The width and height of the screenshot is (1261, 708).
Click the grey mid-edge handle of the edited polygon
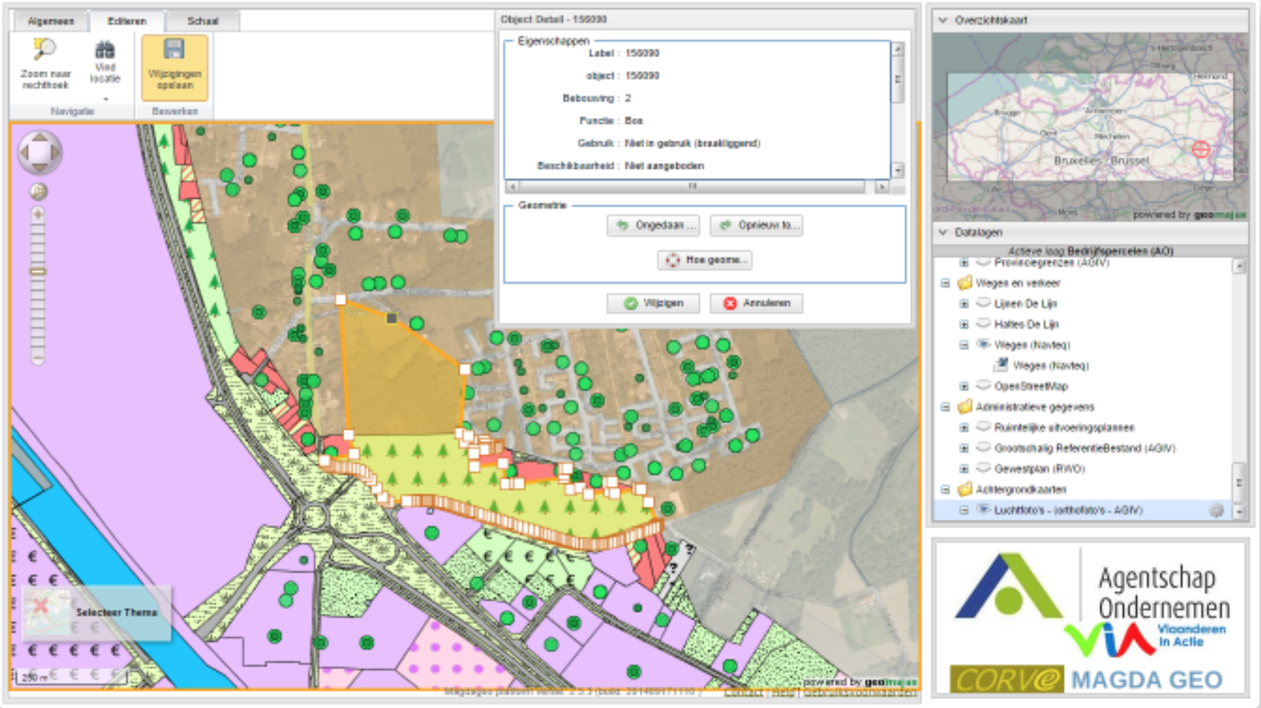click(391, 318)
